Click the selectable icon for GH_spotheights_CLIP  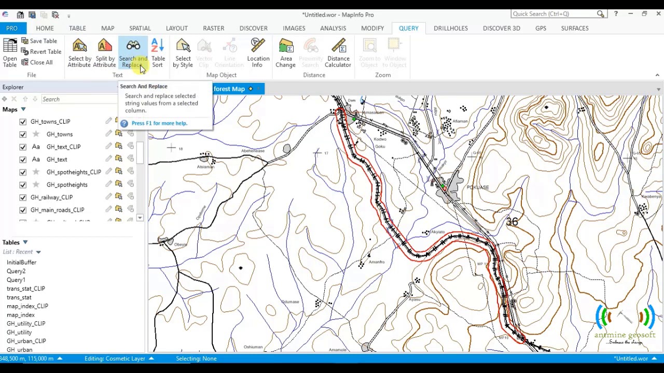pyautogui.click(x=119, y=171)
